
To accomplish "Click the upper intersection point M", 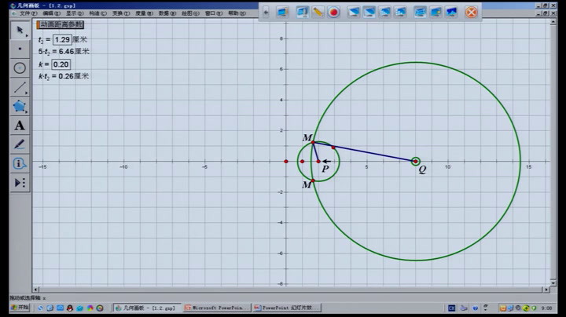I will tap(313, 143).
